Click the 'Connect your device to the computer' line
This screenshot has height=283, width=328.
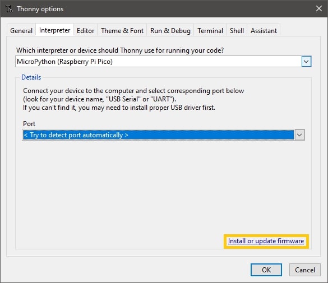coord(133,91)
